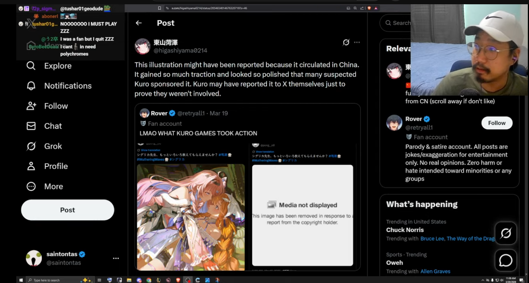Follow the Rover account
This screenshot has height=283, width=529.
[497, 123]
